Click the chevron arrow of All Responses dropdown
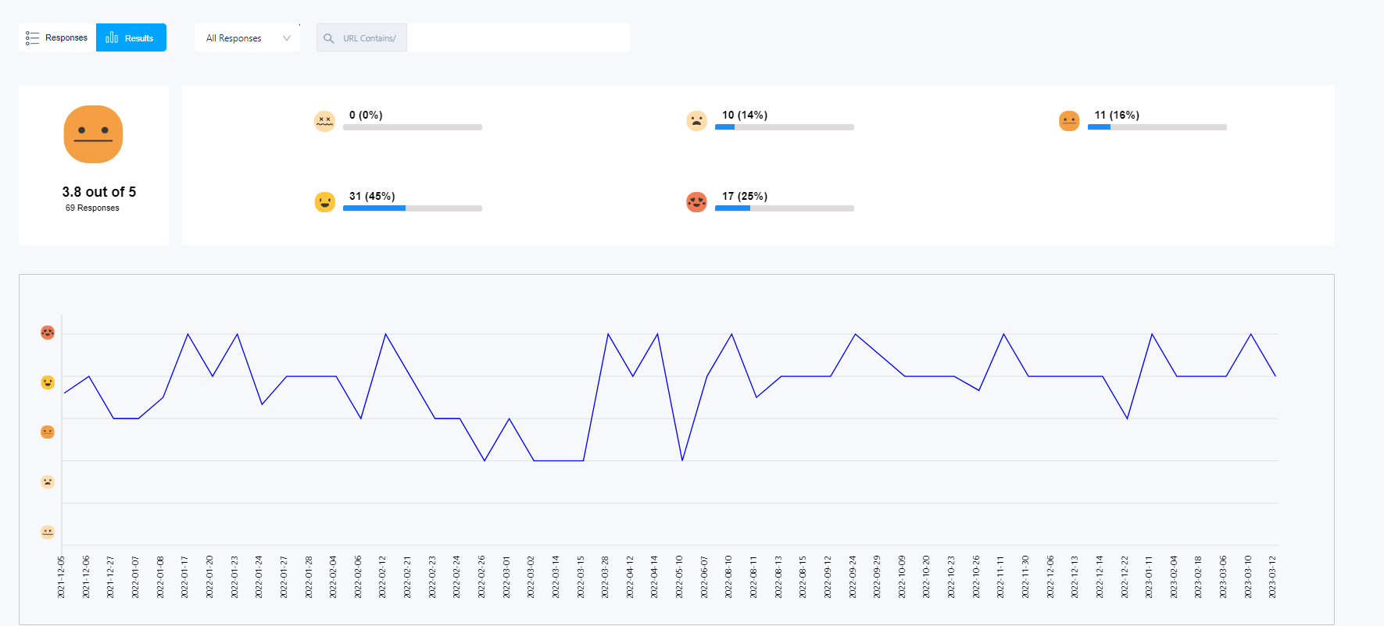Screen dimensions: 1384x626 click(287, 38)
